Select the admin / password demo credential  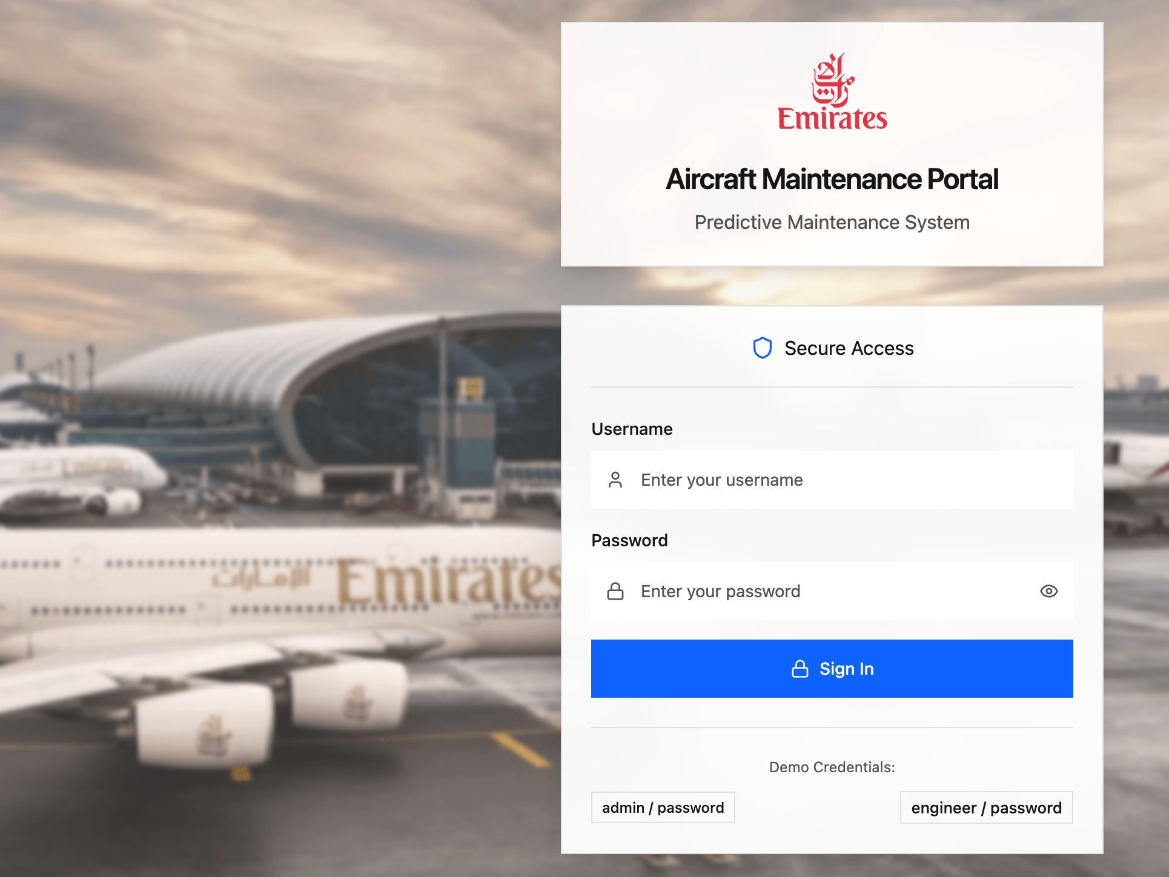point(663,807)
